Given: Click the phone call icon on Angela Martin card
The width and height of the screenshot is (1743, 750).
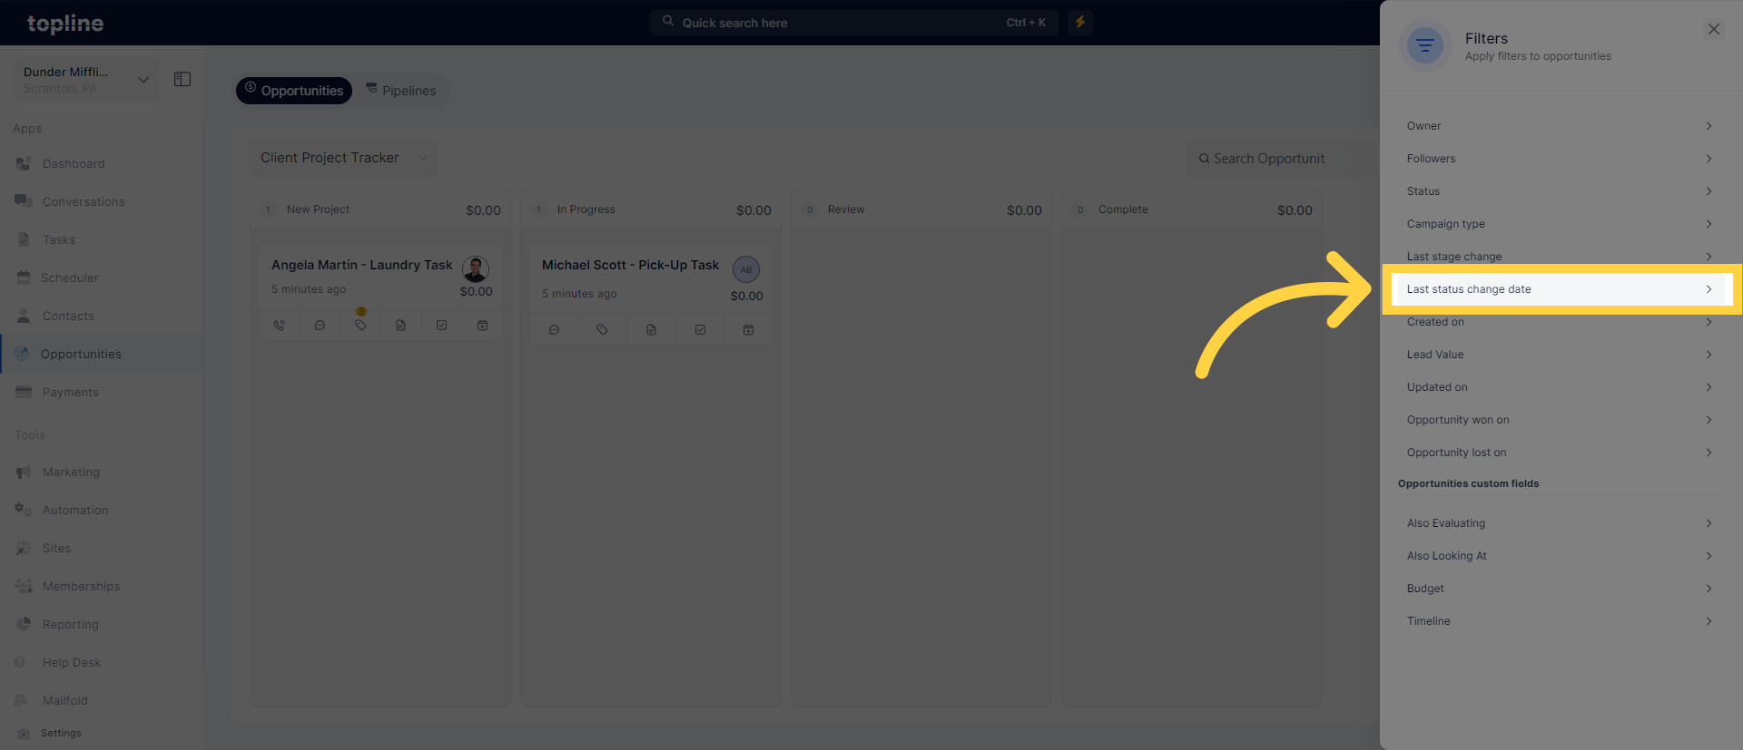Looking at the screenshot, I should [x=280, y=326].
